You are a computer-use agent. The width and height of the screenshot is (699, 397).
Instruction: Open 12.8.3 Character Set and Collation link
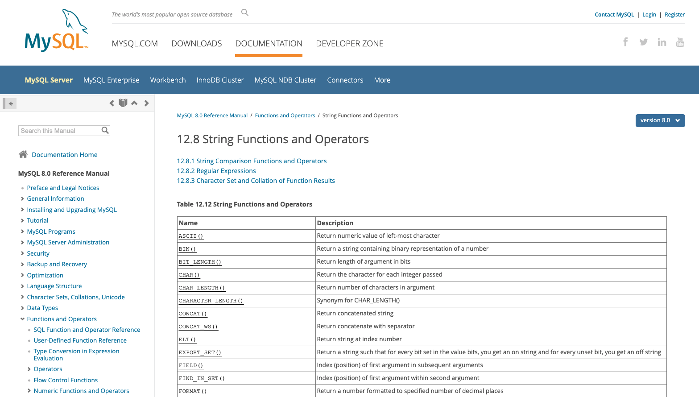click(x=256, y=181)
